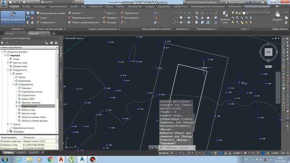Collapse the Поверхности tree node

8,70
